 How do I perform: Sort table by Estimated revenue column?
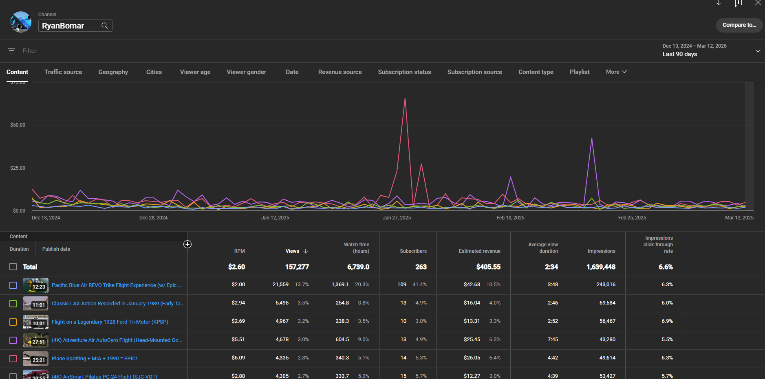pos(480,251)
